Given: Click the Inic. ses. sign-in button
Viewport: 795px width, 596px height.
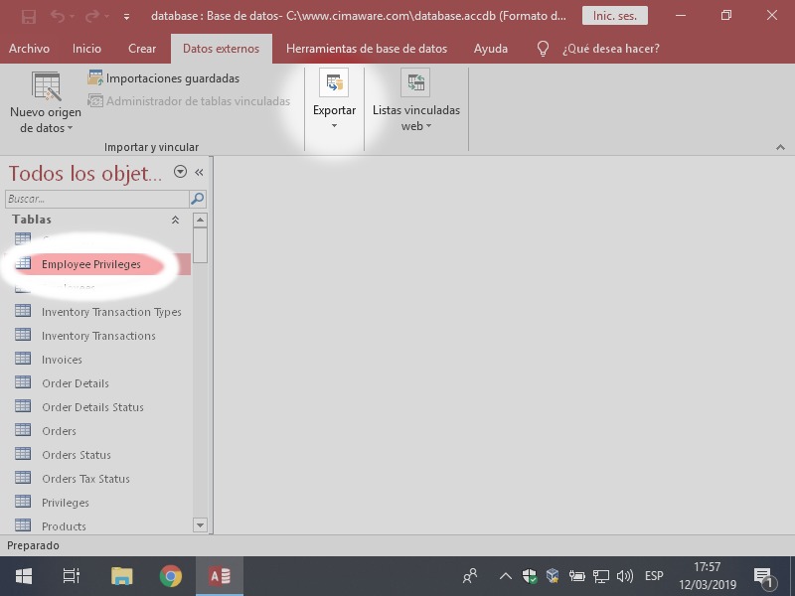Looking at the screenshot, I should (x=614, y=16).
